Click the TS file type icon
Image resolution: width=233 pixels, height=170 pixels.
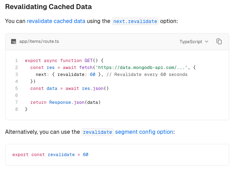click(x=14, y=41)
